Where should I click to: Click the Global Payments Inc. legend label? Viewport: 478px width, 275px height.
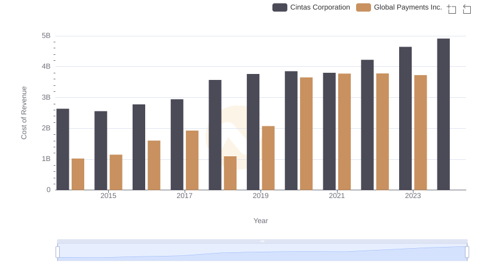click(408, 7)
